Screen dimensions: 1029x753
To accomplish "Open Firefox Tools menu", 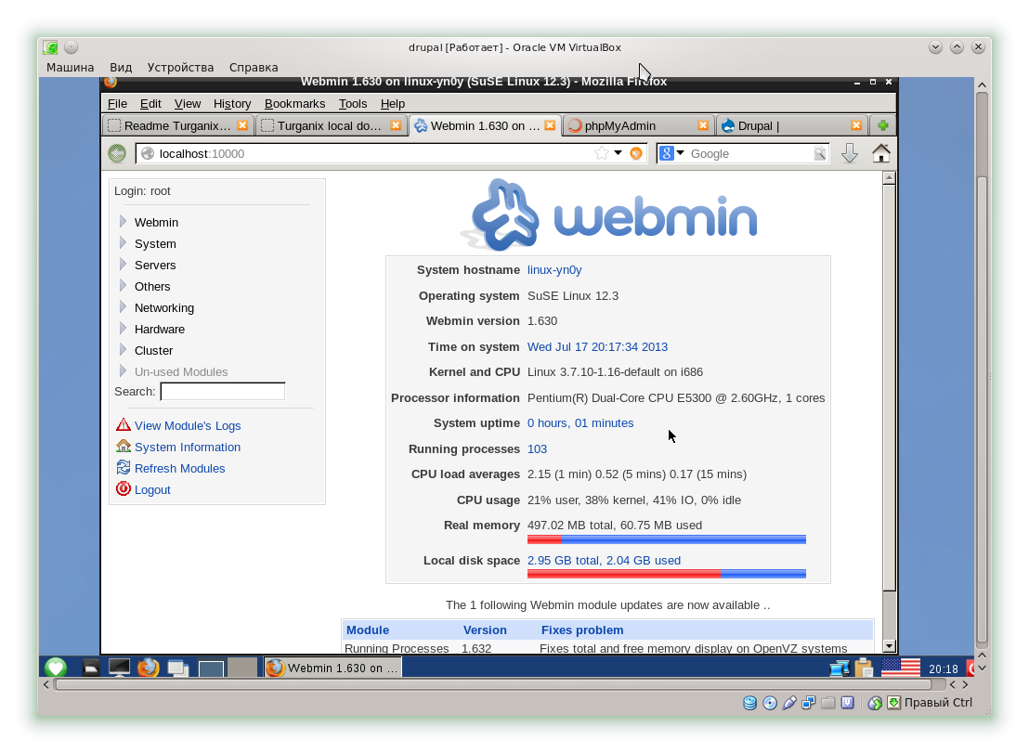I will pos(352,104).
